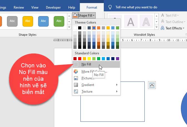Viewport: 187px width, 127px height.
Task: Choose No Fill from the menu
Action: [96, 64]
